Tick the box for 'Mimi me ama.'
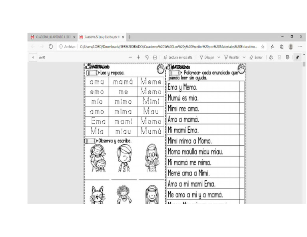 click(x=242, y=108)
